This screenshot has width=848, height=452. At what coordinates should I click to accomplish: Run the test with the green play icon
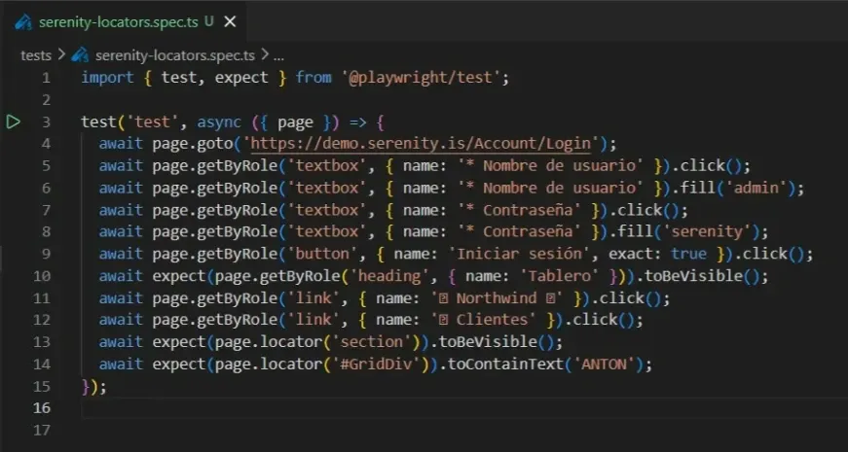(13, 122)
